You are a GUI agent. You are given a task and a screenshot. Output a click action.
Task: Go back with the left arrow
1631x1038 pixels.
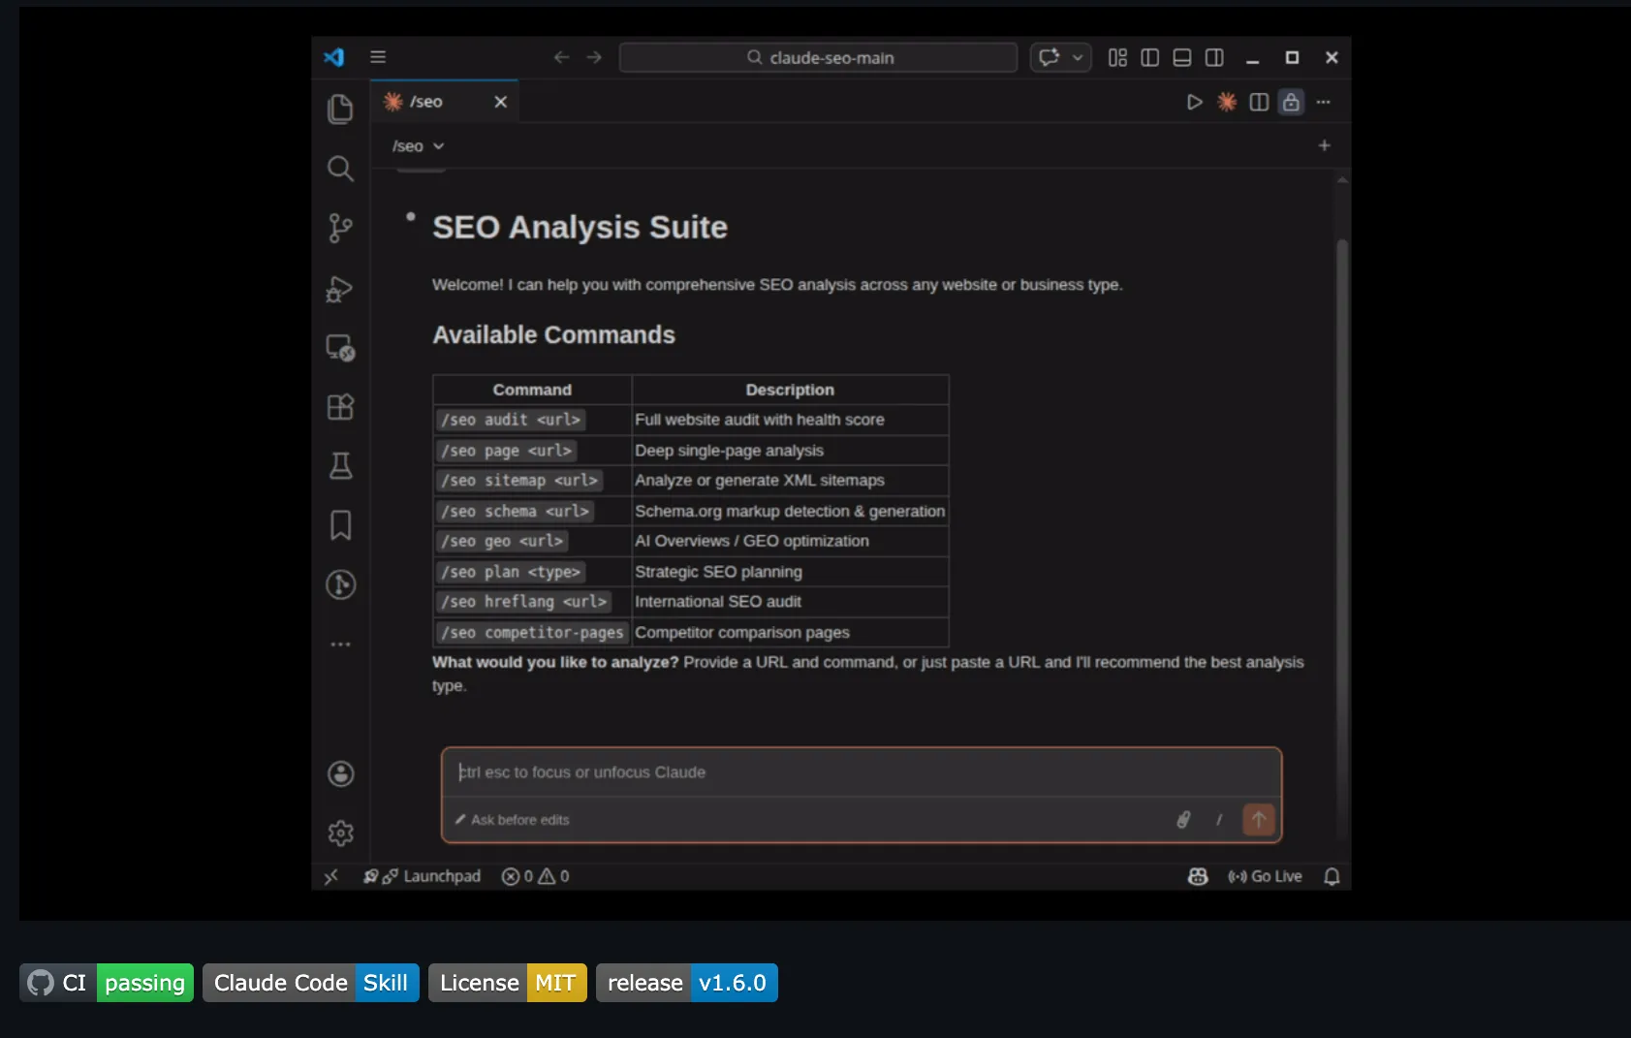click(x=561, y=57)
